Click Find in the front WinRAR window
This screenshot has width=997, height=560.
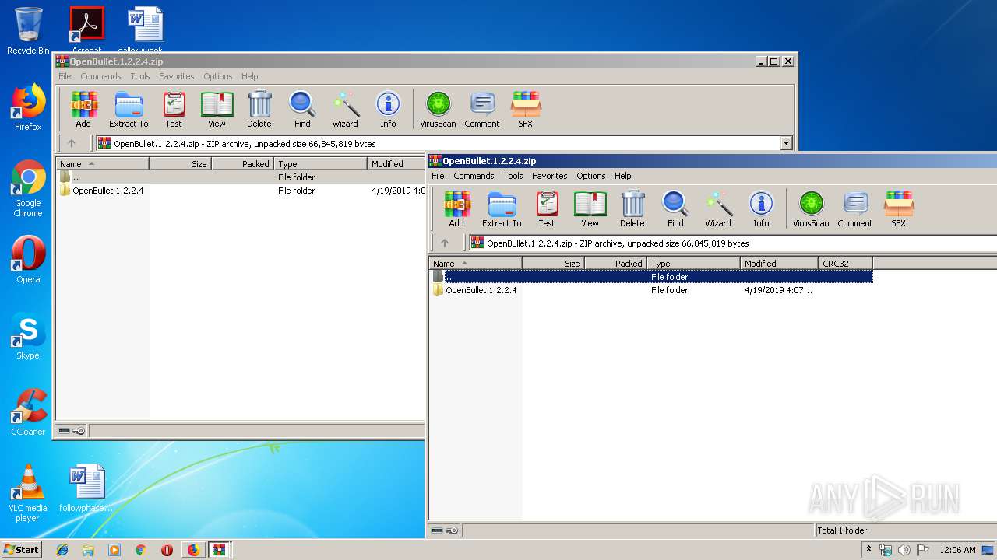point(675,210)
